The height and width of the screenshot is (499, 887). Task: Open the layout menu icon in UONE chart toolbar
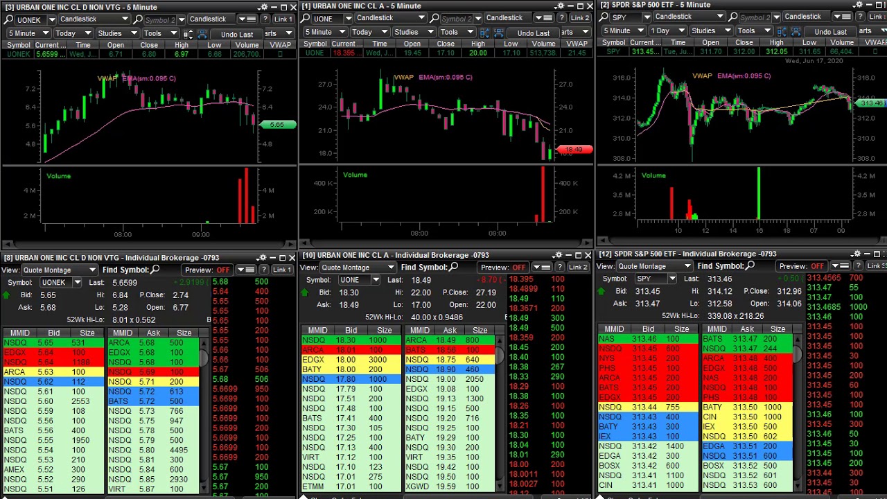coord(544,18)
